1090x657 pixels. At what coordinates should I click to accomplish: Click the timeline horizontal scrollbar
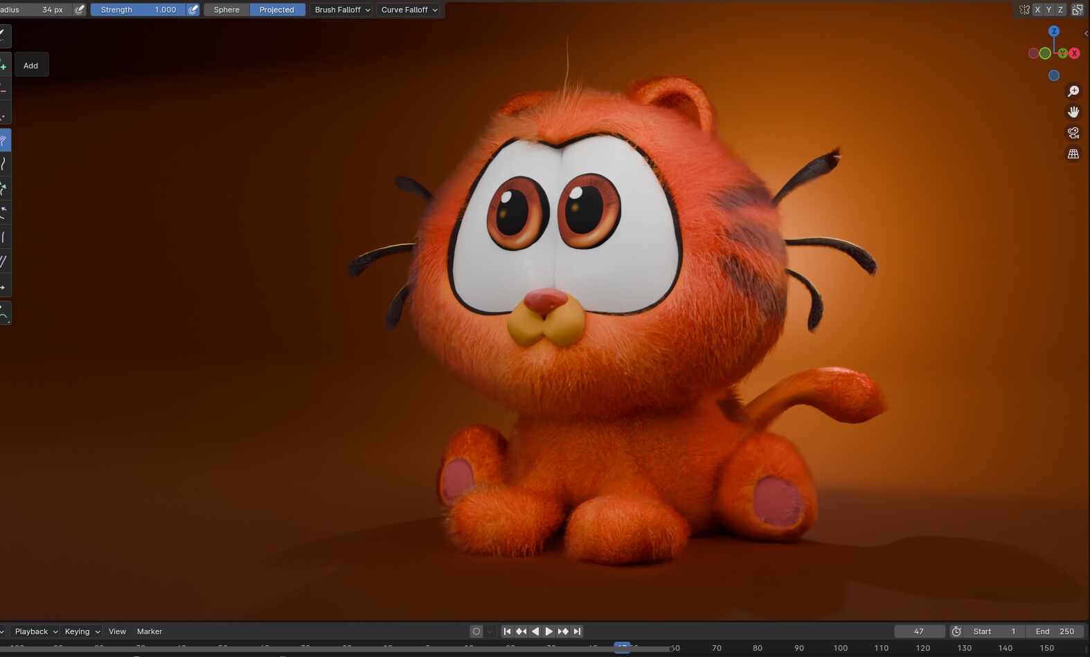335,650
